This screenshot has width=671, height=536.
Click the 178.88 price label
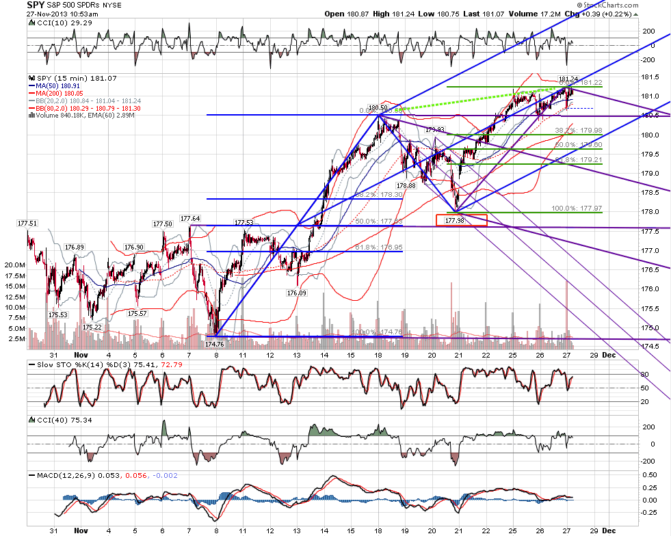406,186
